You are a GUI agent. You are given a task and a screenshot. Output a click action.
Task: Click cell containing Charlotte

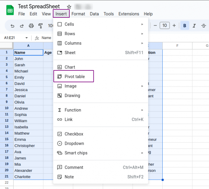29,176
